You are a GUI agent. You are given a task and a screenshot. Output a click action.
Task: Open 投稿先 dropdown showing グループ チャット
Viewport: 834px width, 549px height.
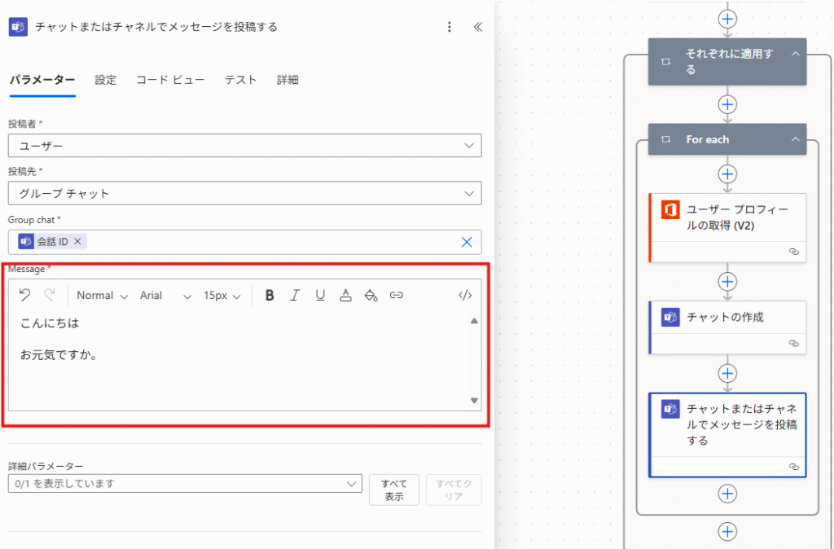click(244, 194)
